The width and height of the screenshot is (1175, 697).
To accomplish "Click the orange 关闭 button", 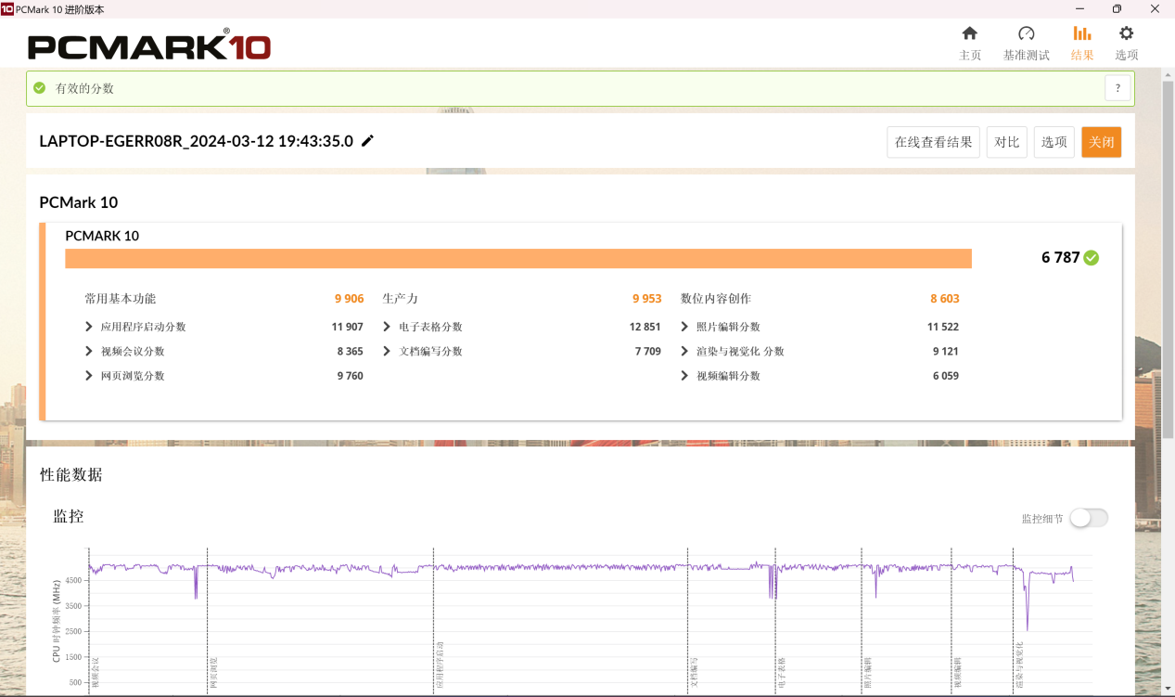I will 1101,142.
